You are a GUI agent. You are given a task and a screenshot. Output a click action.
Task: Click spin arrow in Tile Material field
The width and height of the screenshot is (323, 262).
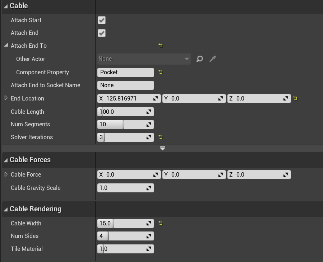[x=149, y=249]
